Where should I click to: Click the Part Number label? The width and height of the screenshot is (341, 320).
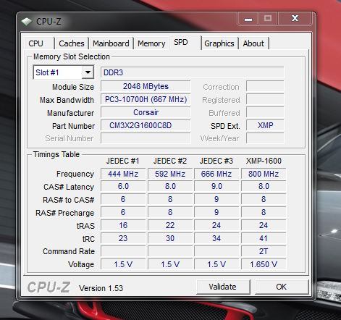coord(73,126)
